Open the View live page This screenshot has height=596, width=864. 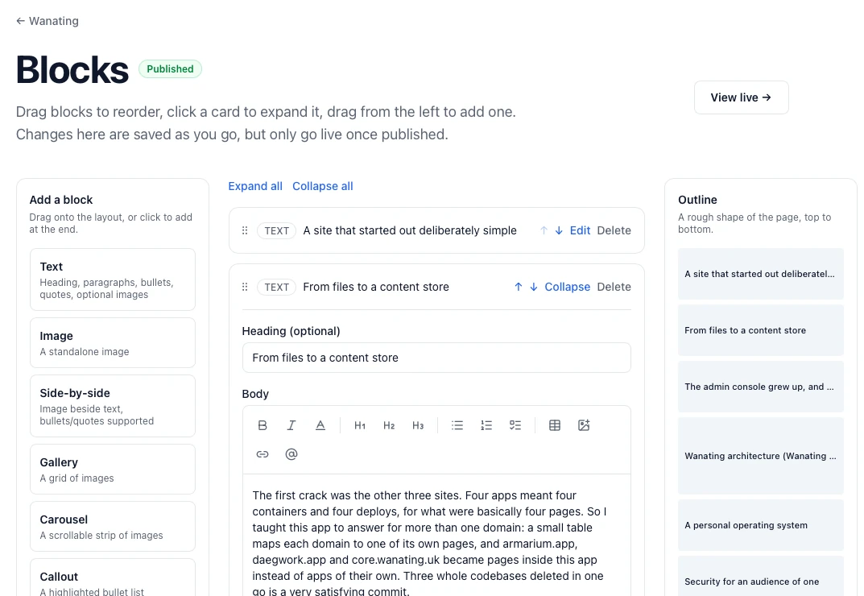[741, 97]
